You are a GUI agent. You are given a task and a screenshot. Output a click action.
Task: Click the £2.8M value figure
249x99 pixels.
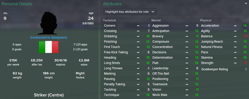point(84,60)
